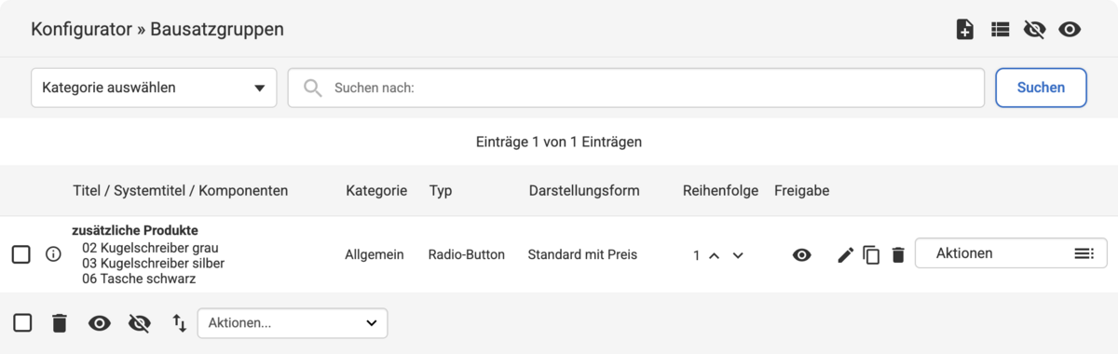
Task: Open the Kategorie auswählen dropdown
Action: (x=154, y=88)
